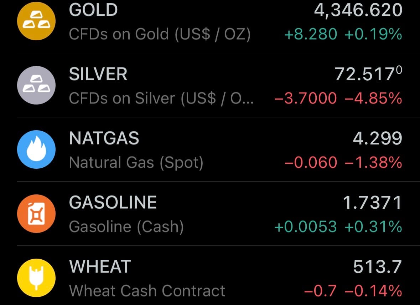Open the SILVER symbol name

click(98, 75)
